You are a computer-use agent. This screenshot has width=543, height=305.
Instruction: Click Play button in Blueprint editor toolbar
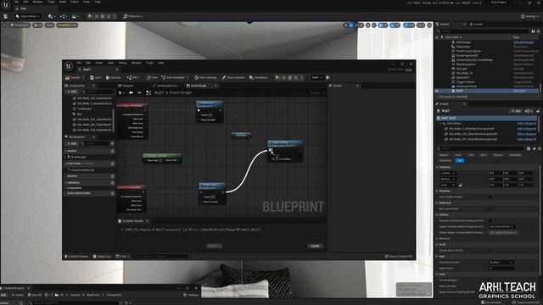277,77
